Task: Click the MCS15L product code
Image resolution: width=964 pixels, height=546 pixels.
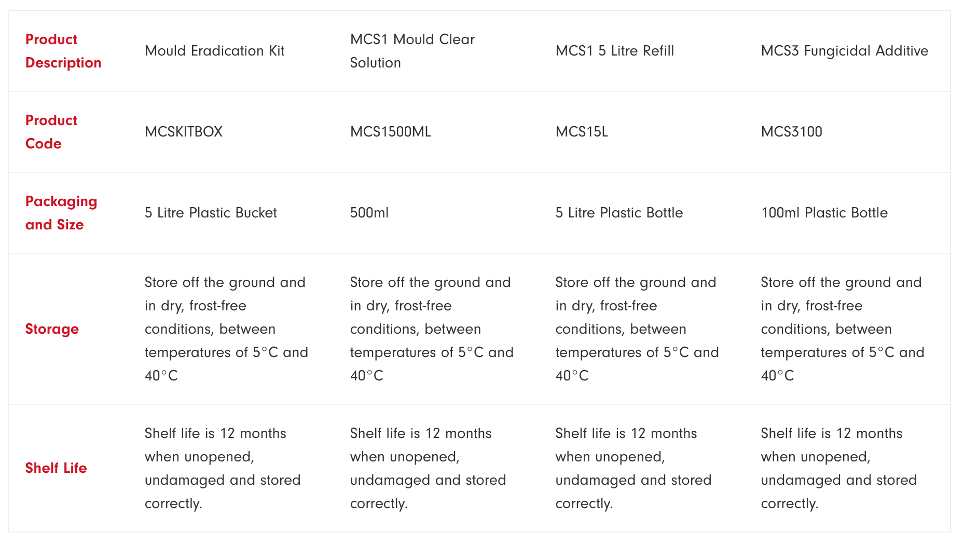Action: (x=581, y=132)
